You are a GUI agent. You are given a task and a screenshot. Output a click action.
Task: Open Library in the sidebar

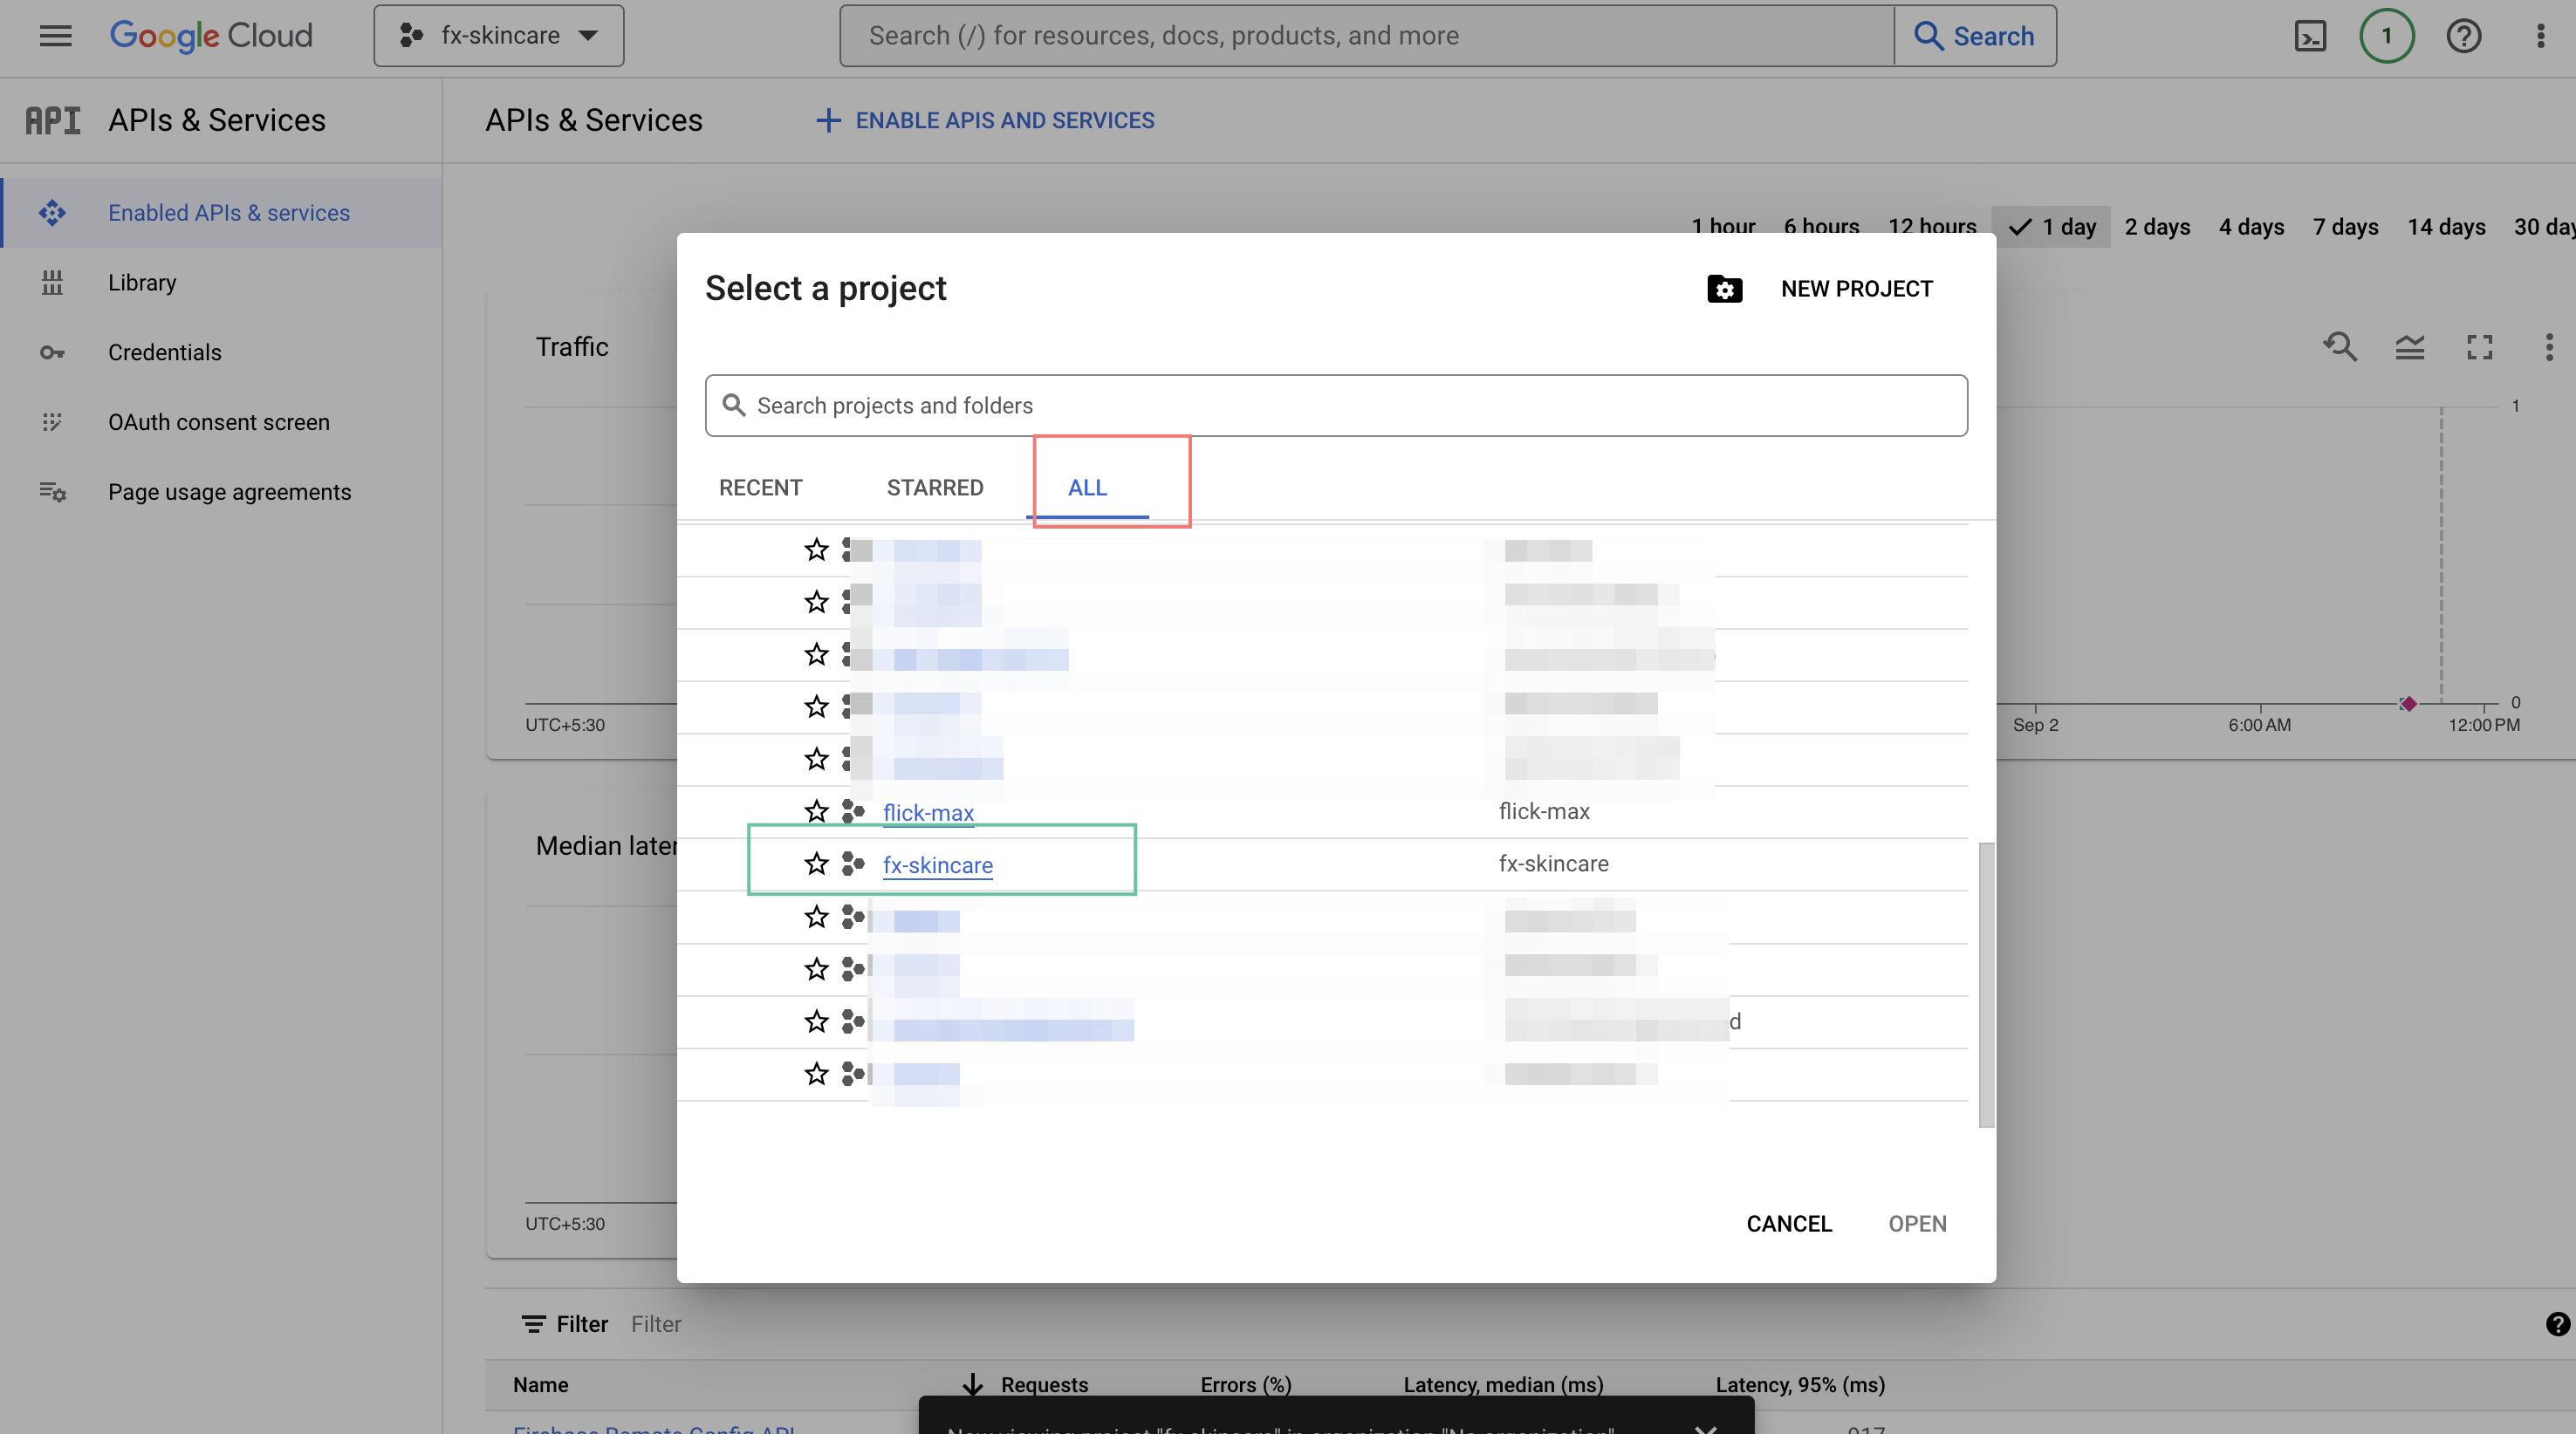pyautogui.click(x=142, y=283)
